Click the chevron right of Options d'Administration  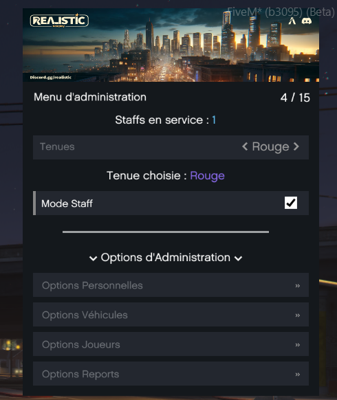238,258
